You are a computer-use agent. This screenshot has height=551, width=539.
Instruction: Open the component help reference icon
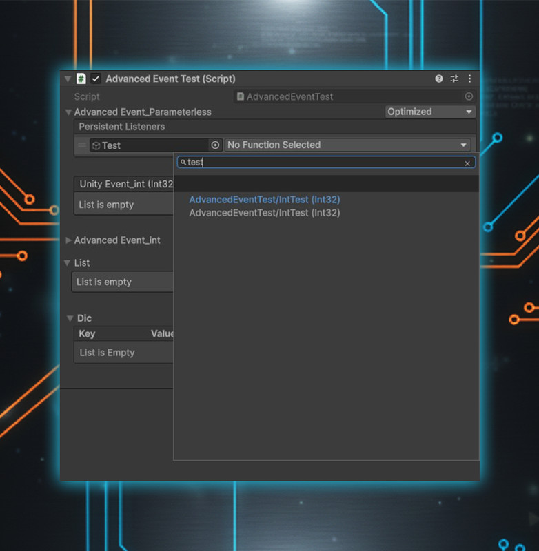pyautogui.click(x=439, y=79)
